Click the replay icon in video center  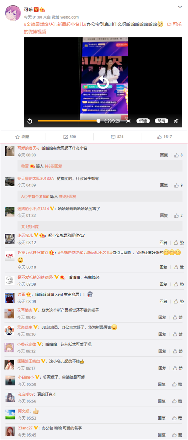[x=103, y=82]
